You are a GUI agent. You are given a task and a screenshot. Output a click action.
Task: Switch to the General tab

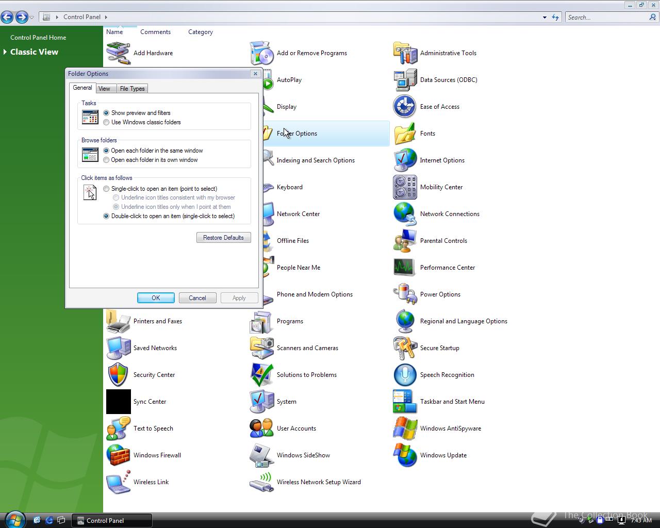[x=82, y=88]
